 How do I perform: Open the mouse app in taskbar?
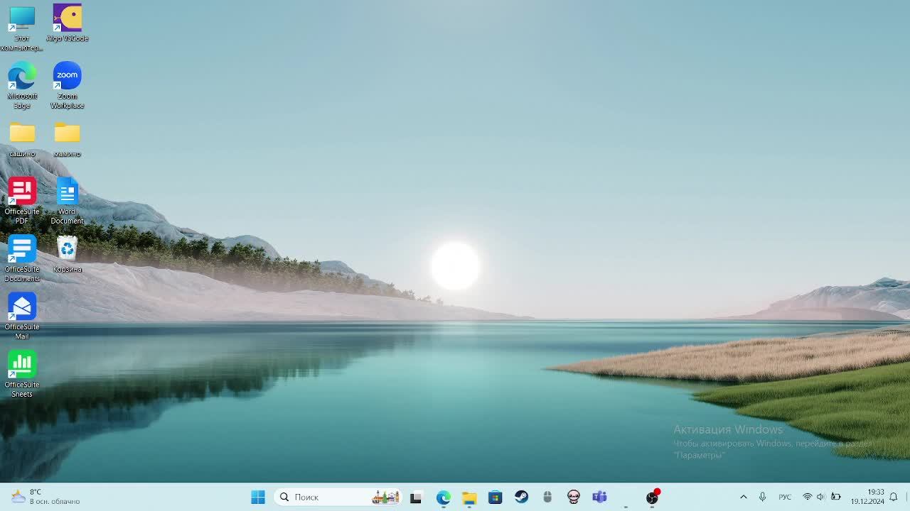pyautogui.click(x=547, y=498)
